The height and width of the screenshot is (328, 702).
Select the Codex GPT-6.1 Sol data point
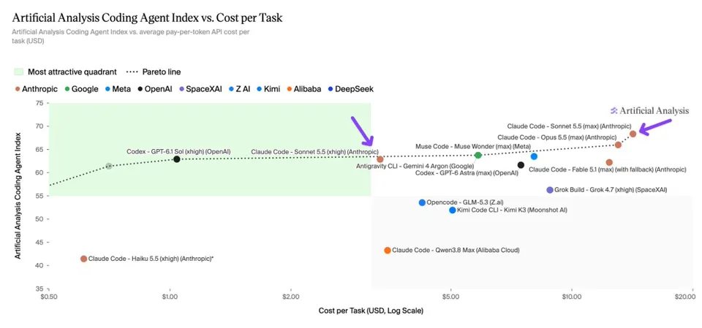pos(177,159)
